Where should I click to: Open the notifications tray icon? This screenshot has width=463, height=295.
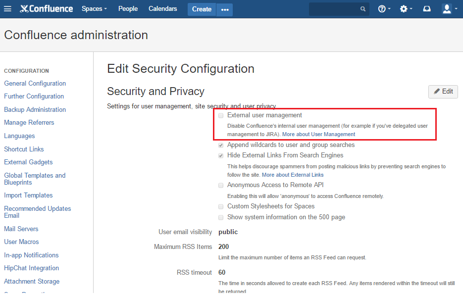click(x=427, y=9)
